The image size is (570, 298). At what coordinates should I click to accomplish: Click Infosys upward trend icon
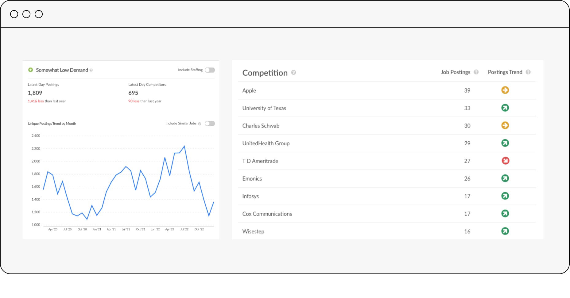pyautogui.click(x=505, y=196)
